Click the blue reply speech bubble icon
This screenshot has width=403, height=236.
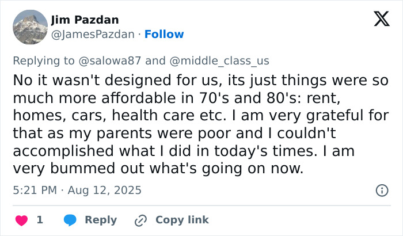click(x=70, y=220)
